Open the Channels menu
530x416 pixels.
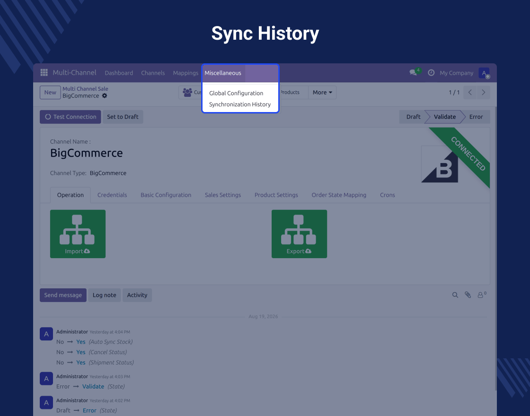click(x=153, y=73)
